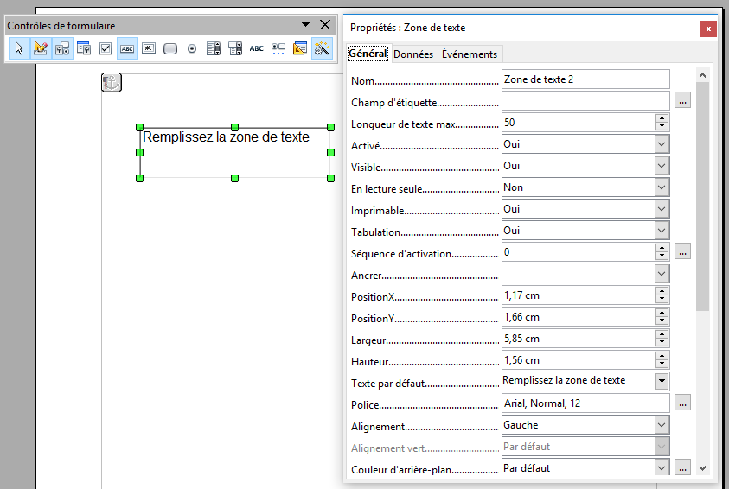The height and width of the screenshot is (489, 729).
Task: Switch to the Général tab
Action: pos(368,54)
